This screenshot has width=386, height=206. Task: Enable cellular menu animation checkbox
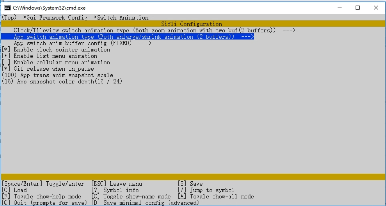6,62
